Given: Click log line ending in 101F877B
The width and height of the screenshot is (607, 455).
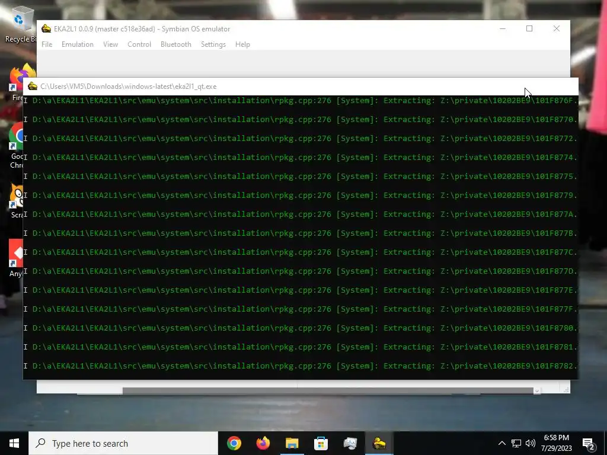Looking at the screenshot, I should coord(301,233).
